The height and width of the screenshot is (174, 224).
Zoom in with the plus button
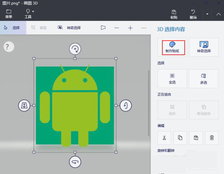[130, 28]
